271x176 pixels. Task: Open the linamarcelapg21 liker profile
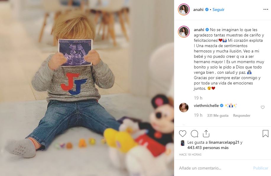tap(224, 143)
